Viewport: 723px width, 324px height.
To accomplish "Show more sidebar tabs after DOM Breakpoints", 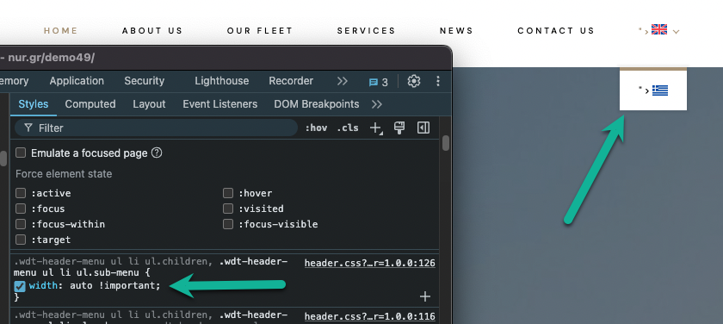I will click(x=377, y=104).
